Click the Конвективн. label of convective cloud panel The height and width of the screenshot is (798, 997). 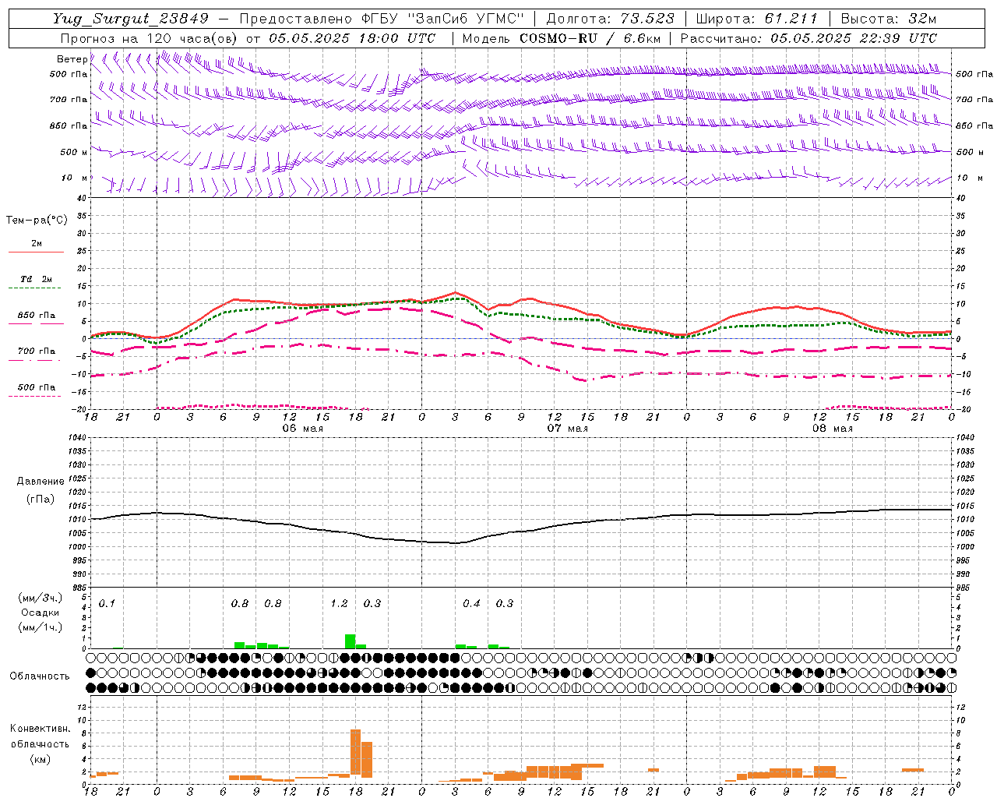pos(40,729)
